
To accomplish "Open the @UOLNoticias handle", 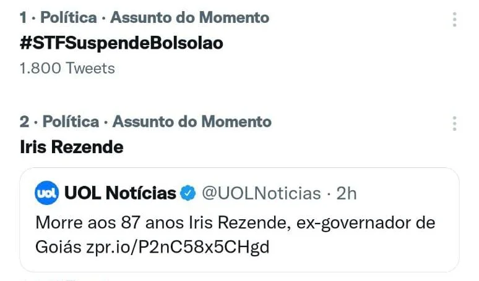I will pyautogui.click(x=261, y=193).
